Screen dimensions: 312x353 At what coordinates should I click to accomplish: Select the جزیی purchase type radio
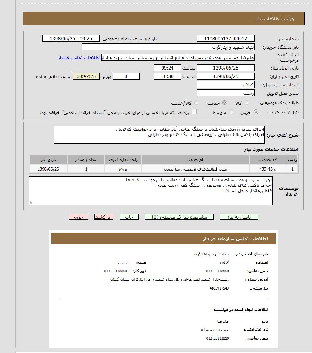tap(256, 112)
